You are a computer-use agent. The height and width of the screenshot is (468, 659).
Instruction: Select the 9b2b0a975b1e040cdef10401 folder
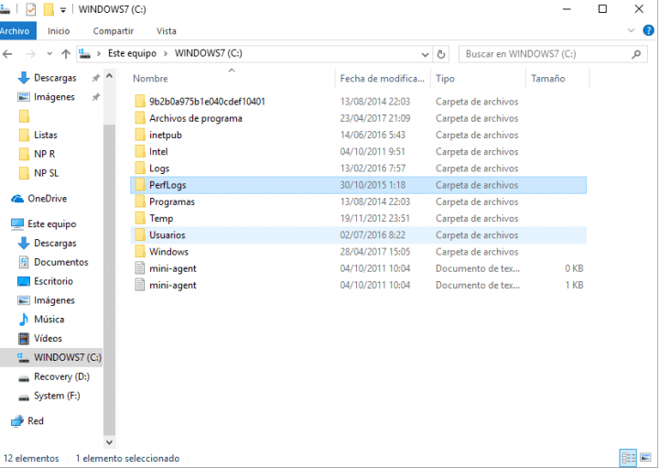(359, 102)
